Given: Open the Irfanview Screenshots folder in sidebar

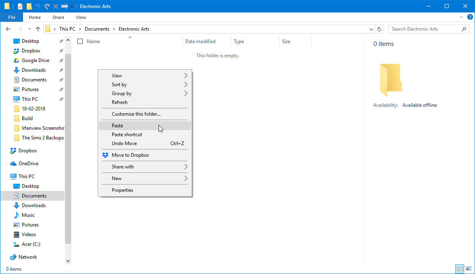Looking at the screenshot, I should [43, 128].
